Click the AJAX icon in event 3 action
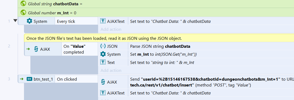The width and height of the screenshot is (294, 100). click(103, 82)
